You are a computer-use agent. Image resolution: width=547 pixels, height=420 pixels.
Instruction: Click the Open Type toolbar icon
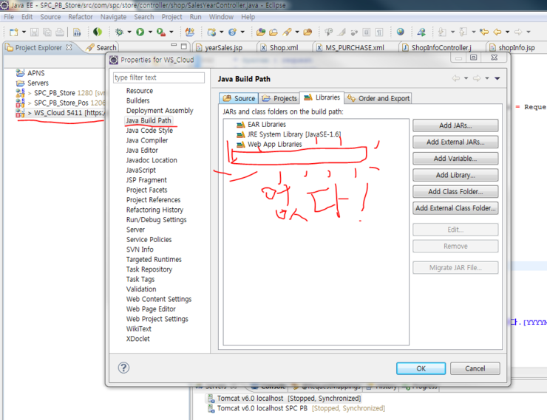pyautogui.click(x=260, y=32)
